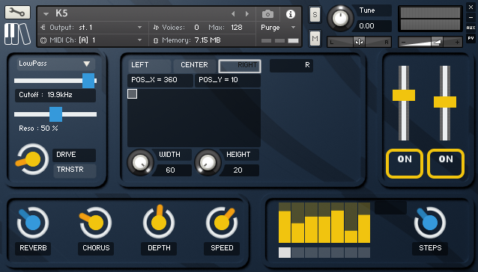Open the LowPass filter type dropdown
Image resolution: width=478 pixels, height=272 pixels.
[55, 64]
